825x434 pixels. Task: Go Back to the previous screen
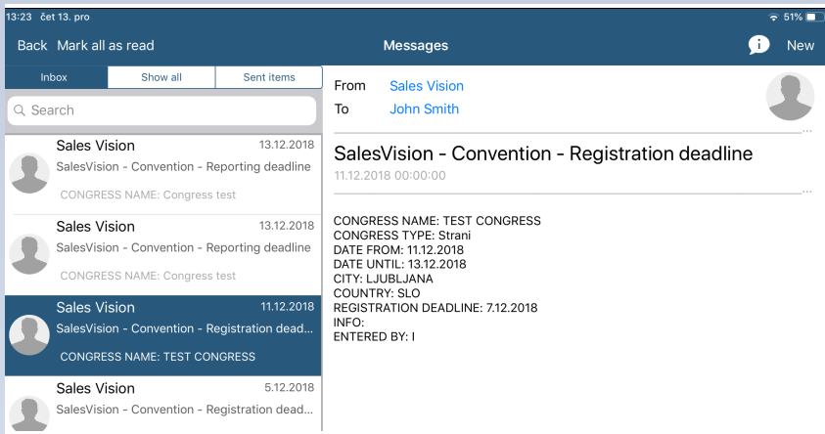[31, 45]
